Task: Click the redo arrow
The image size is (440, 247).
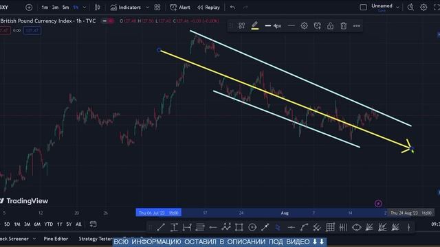Action: pos(245,8)
